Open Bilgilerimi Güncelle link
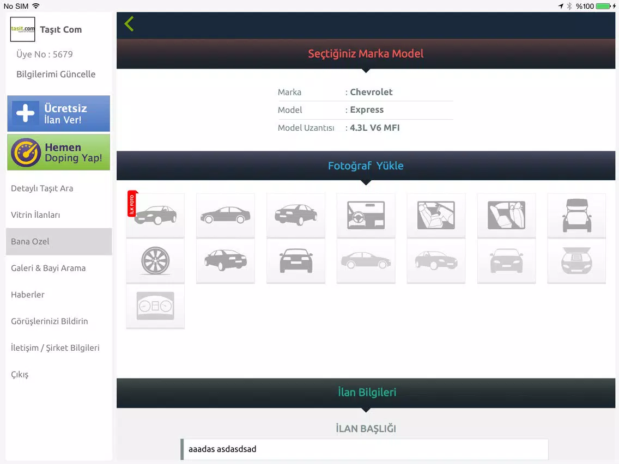Screen dimensions: 619x464 click(56, 74)
